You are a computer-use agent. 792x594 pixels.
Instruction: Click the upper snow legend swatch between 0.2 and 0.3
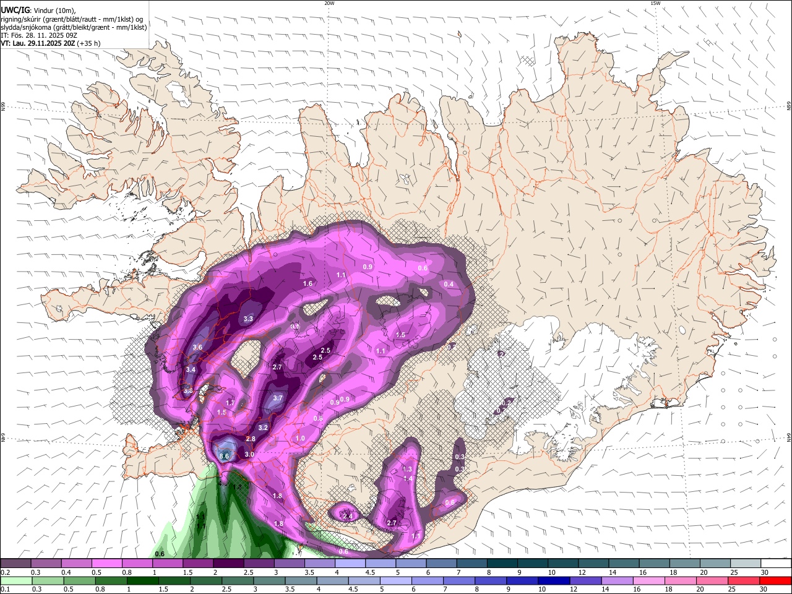[15, 563]
